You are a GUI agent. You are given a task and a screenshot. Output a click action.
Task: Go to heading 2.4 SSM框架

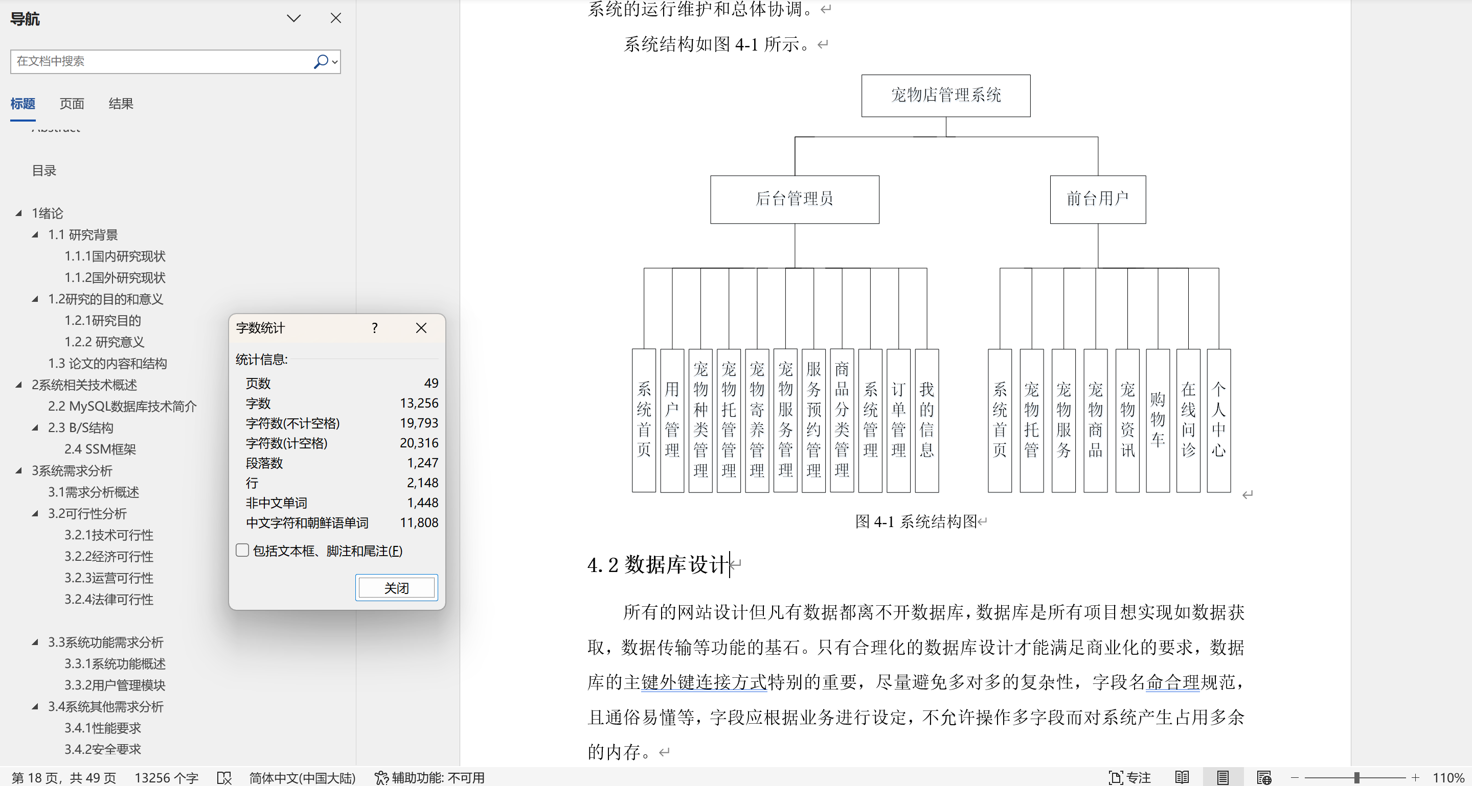100,449
